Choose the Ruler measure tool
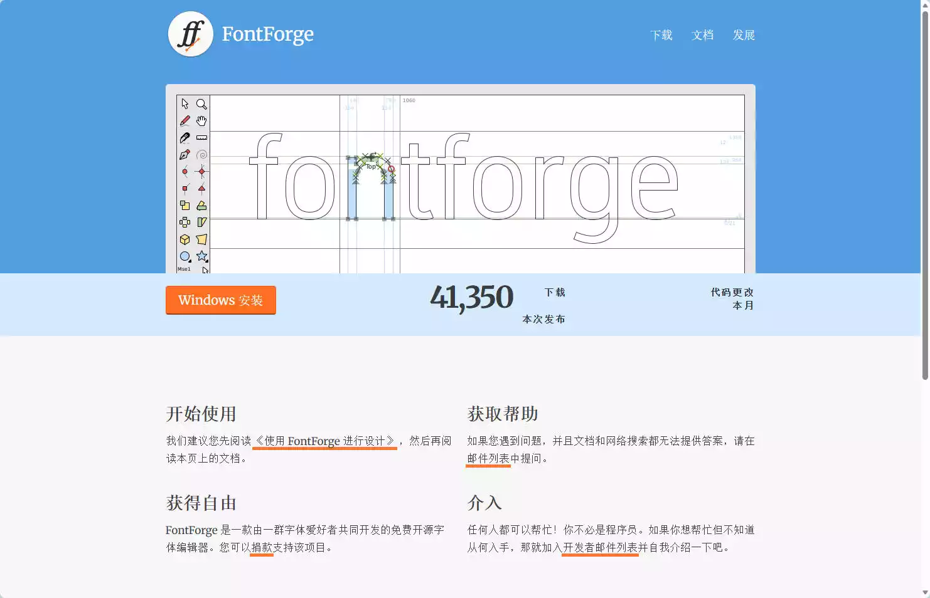The image size is (930, 598). pos(201,137)
